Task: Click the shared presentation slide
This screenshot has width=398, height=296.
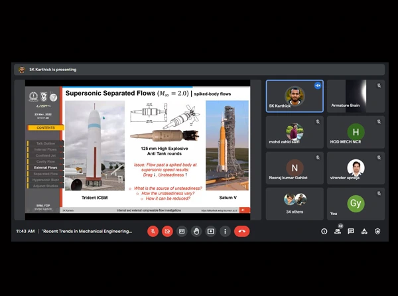Action: tap(137, 150)
